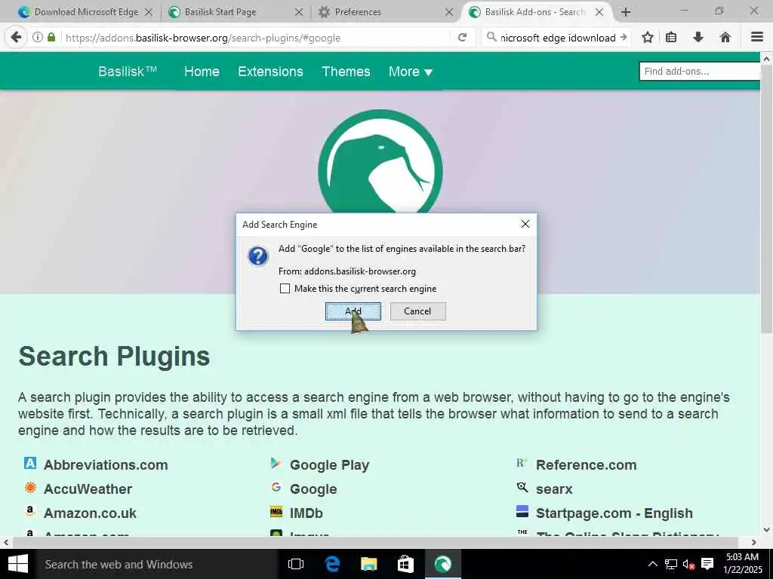This screenshot has width=773, height=579.
Task: Open the Abbreviations.com plugin link
Action: click(x=106, y=464)
